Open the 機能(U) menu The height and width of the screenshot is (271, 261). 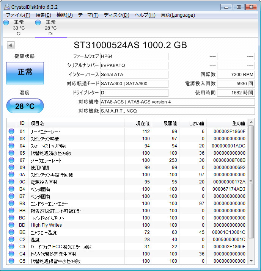64,15
